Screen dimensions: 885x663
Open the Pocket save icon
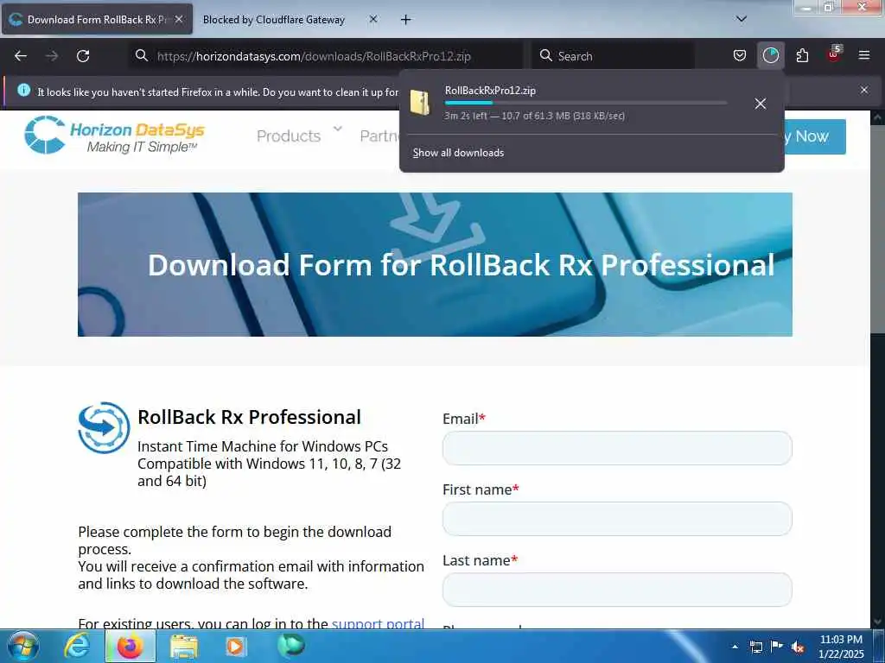click(x=740, y=56)
